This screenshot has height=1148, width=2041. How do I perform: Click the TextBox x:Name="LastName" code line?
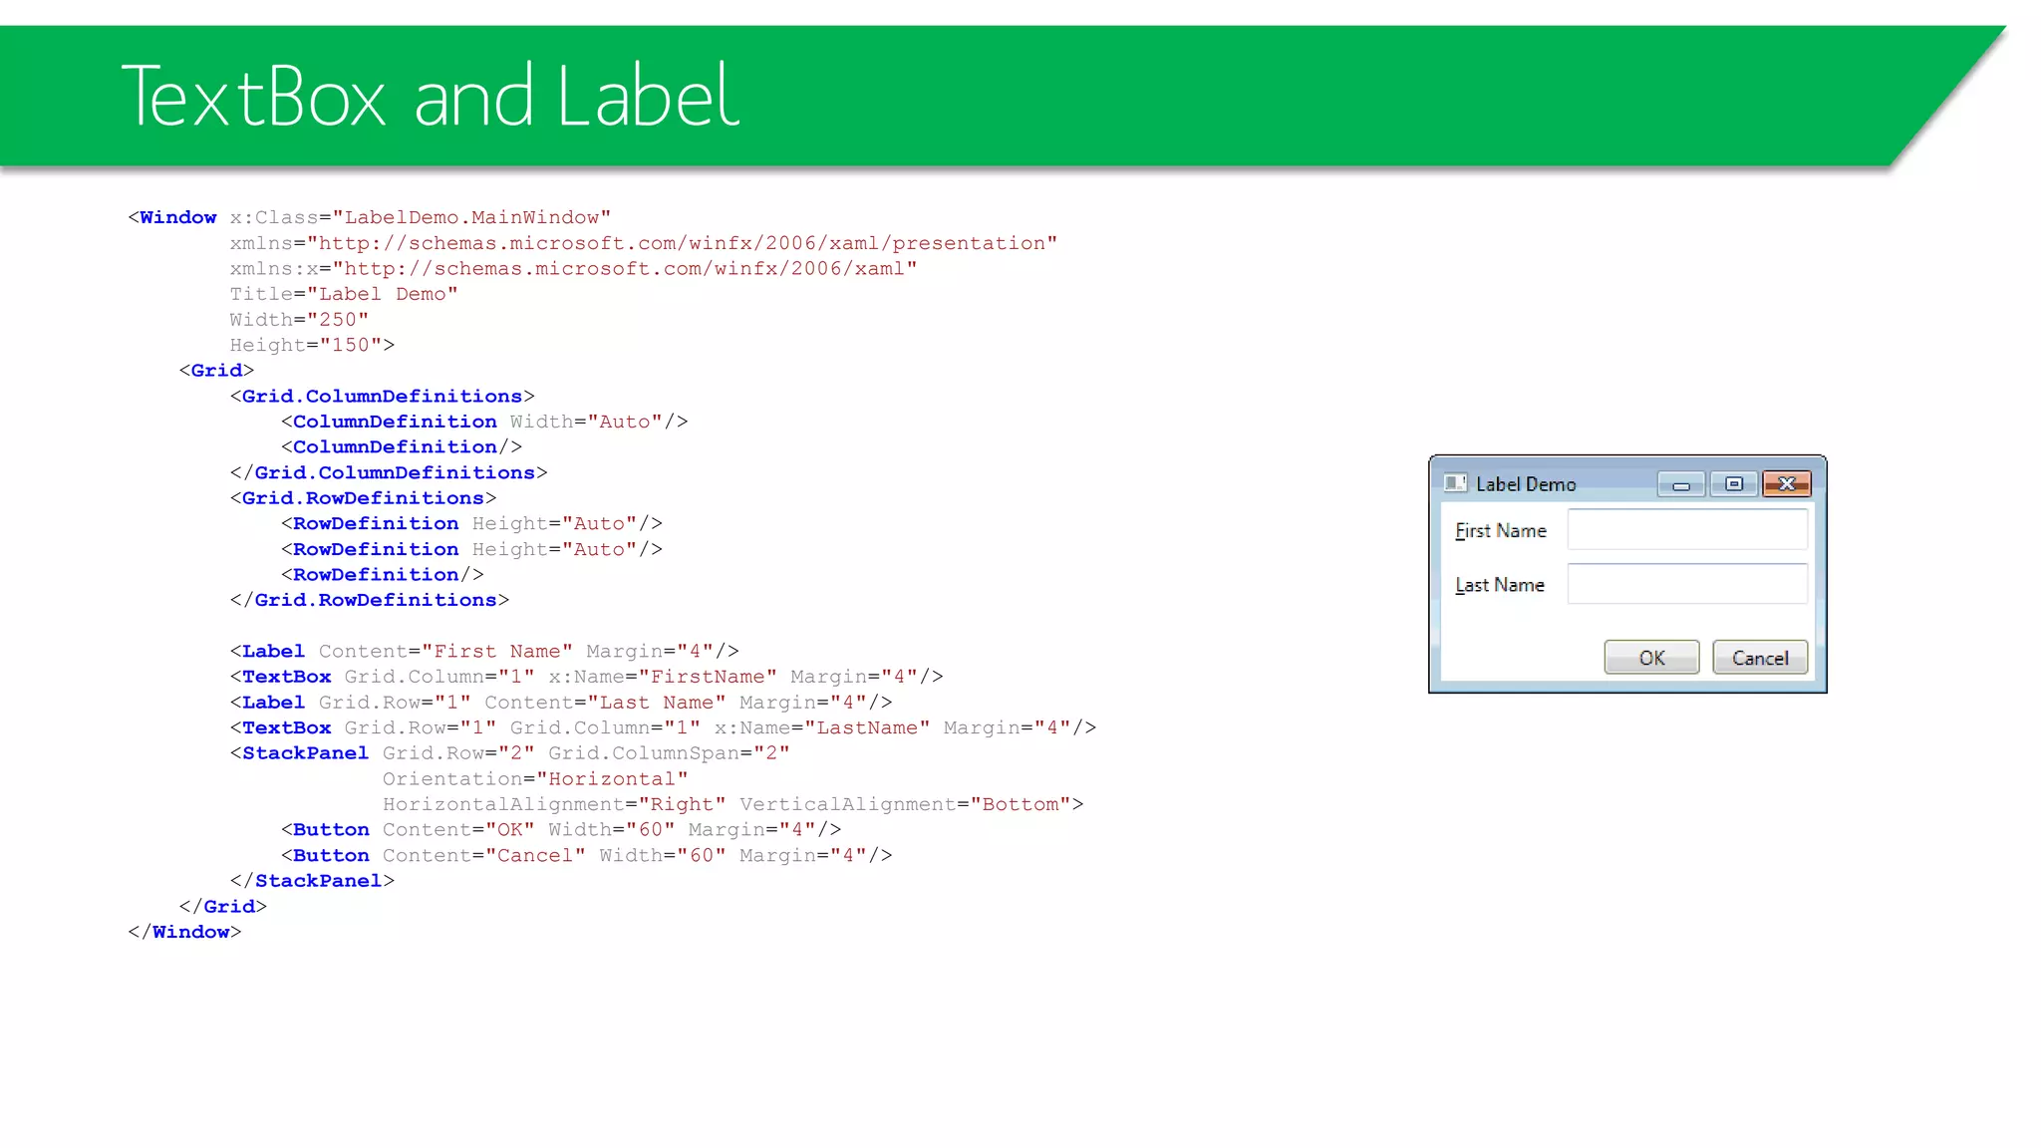(x=663, y=727)
